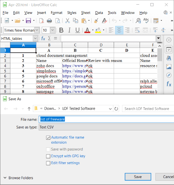Open zoho docs hyperlink cell

tap(75, 66)
